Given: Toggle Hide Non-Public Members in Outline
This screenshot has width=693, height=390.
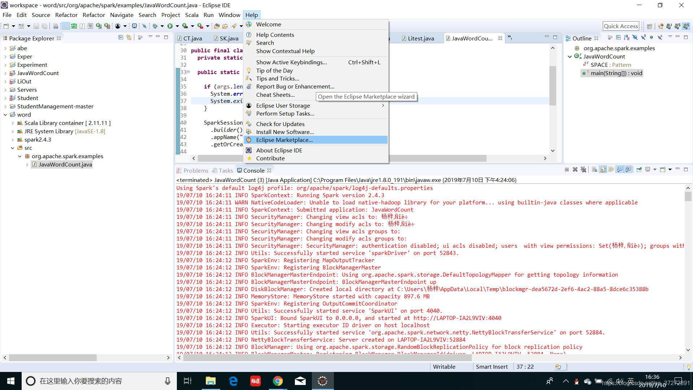Looking at the screenshot, I should pos(651,38).
